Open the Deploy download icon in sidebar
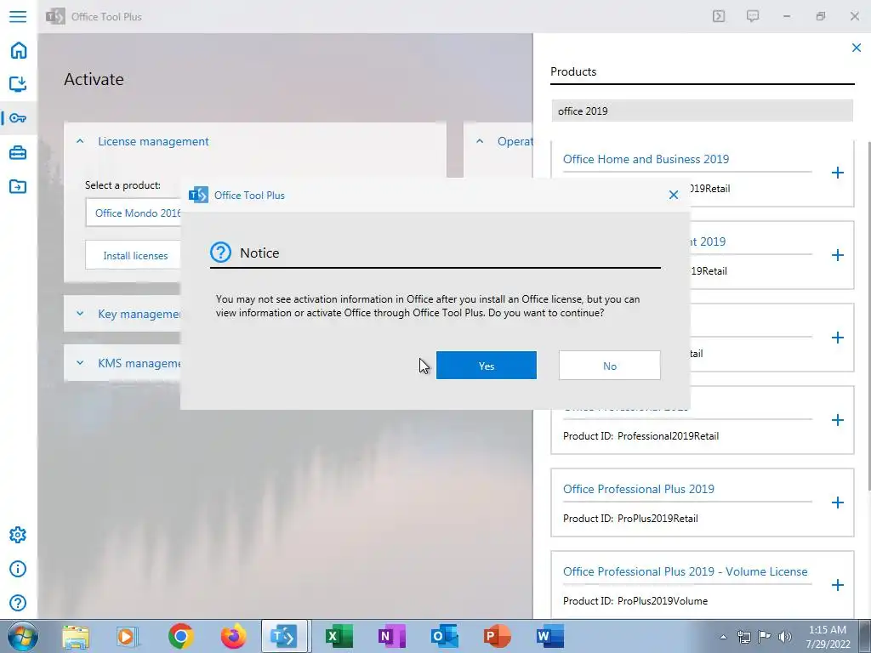Viewport: 871px width, 653px height. [18, 84]
